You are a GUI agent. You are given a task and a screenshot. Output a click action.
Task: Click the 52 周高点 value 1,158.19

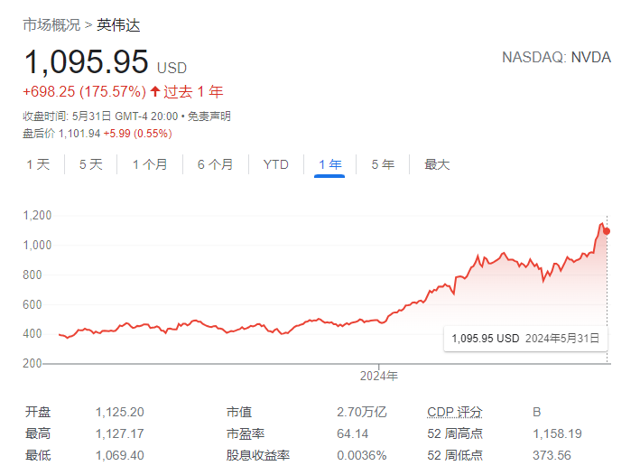tap(557, 433)
